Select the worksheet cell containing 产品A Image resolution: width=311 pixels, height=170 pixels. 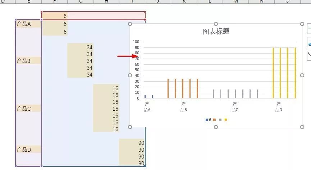pyautogui.click(x=28, y=24)
